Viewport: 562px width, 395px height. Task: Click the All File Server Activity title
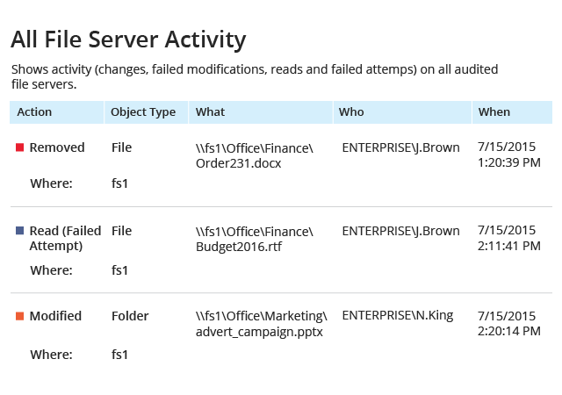[128, 39]
